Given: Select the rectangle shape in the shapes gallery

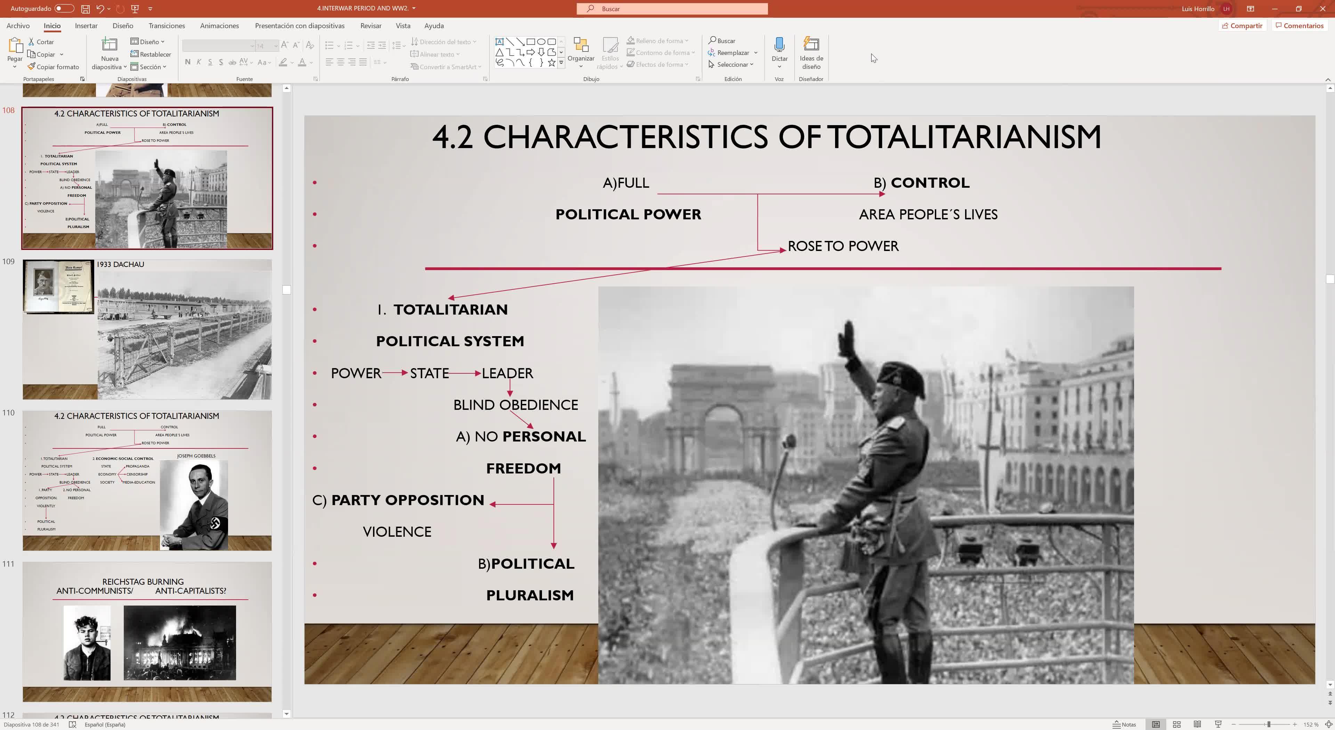Looking at the screenshot, I should pos(531,41).
